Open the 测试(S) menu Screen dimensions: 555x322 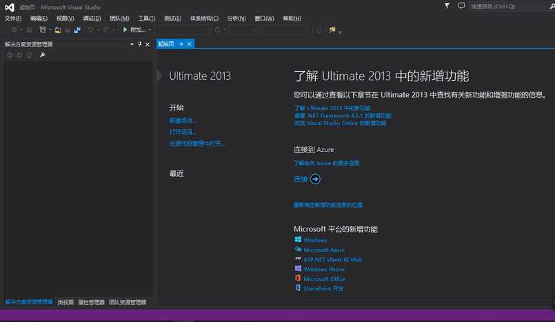[173, 19]
